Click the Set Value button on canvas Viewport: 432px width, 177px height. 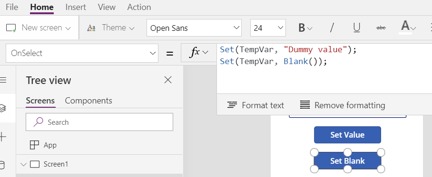coord(347,135)
